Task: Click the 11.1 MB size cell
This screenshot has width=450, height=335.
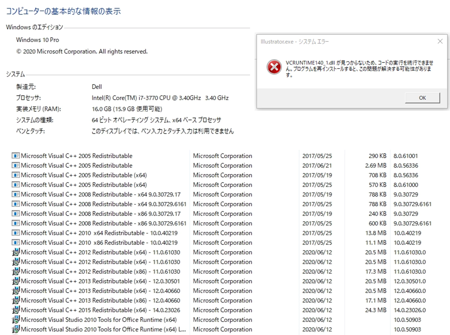Action: point(376,243)
